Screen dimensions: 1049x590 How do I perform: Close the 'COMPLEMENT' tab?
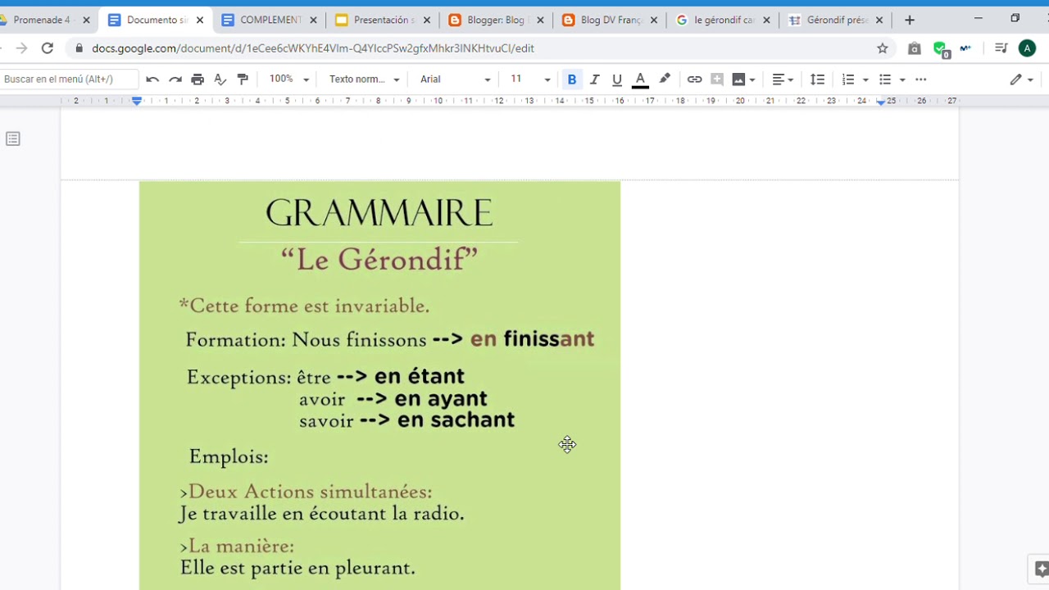pos(313,20)
